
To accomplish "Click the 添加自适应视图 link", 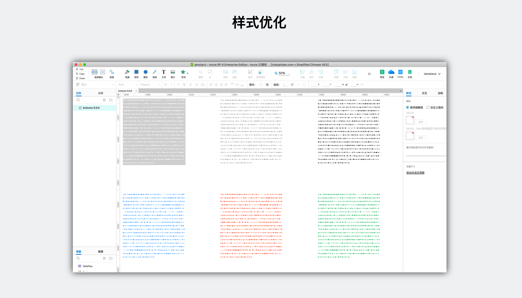I will (415, 173).
